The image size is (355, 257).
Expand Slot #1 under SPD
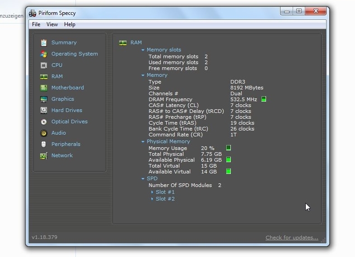[152, 192]
